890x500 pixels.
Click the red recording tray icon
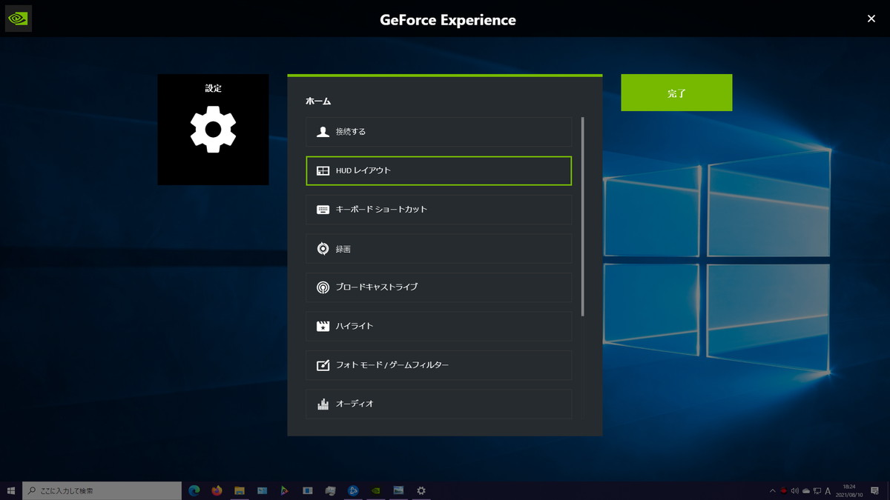(x=784, y=490)
